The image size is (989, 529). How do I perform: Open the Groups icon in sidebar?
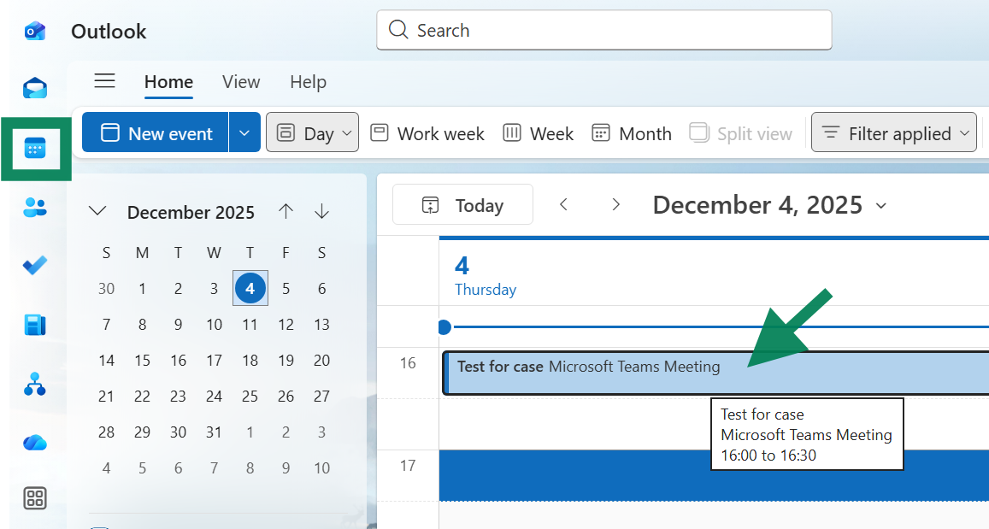(x=35, y=384)
